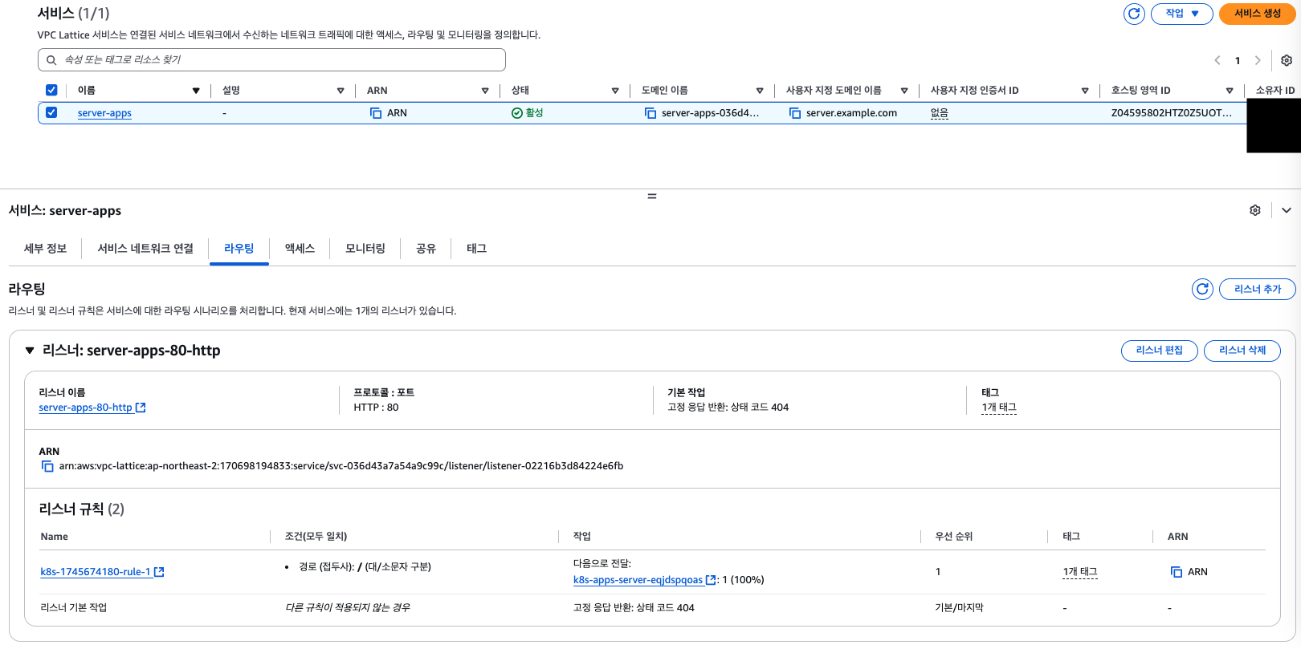The width and height of the screenshot is (1301, 649).
Task: Refresh the services list
Action: [x=1134, y=14]
